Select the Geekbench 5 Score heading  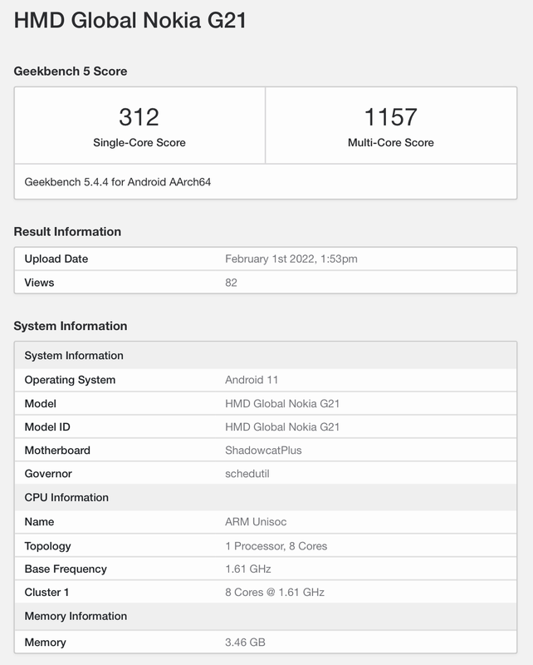tap(71, 71)
